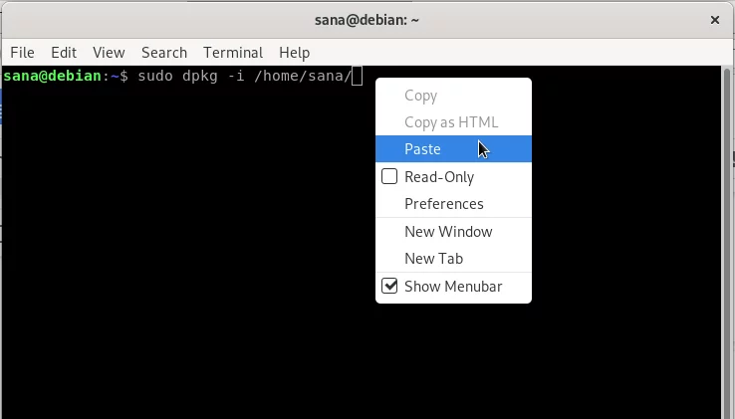Enable the Read-Only checkbox
This screenshot has height=419, width=735.
point(389,177)
